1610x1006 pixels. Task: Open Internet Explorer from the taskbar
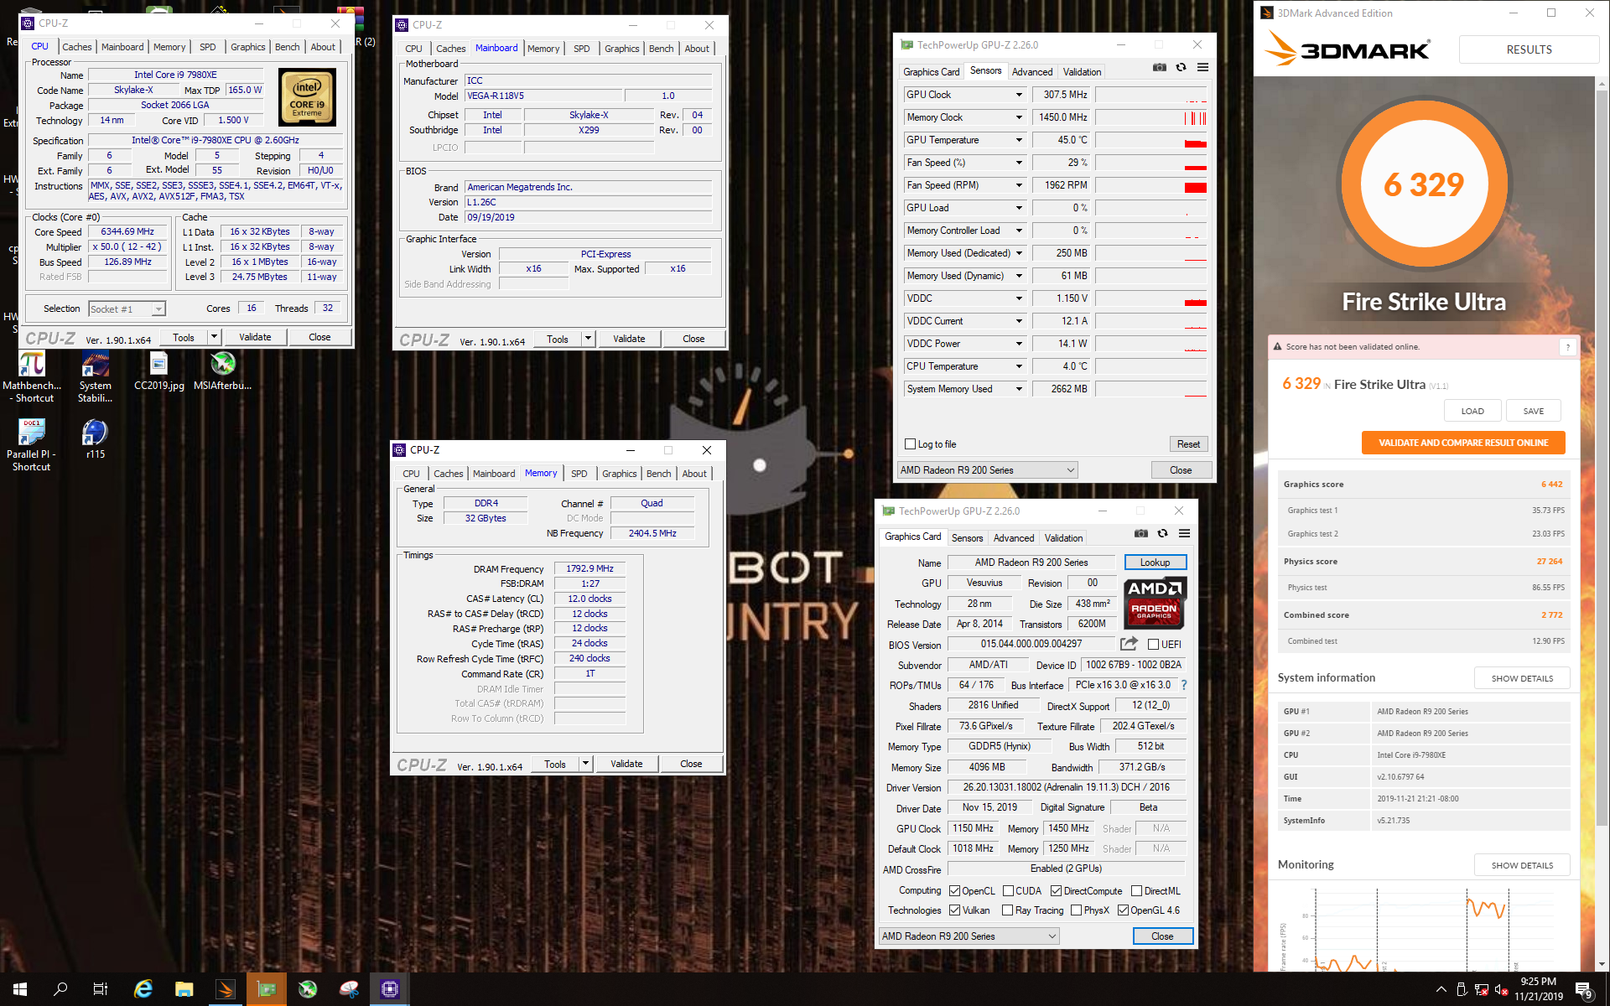(x=143, y=989)
